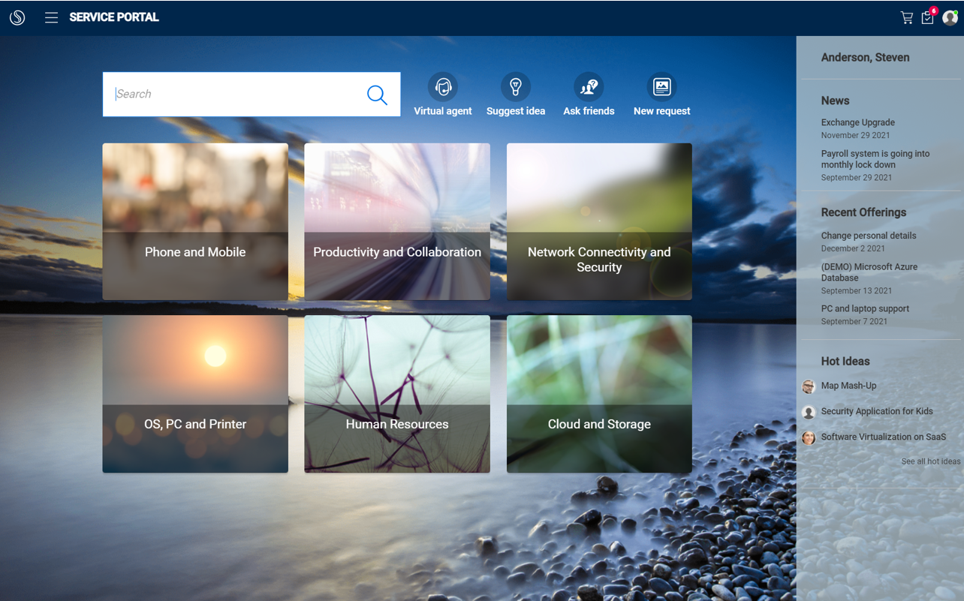Image resolution: width=964 pixels, height=601 pixels.
Task: Open the Change personal details offering
Action: click(869, 236)
